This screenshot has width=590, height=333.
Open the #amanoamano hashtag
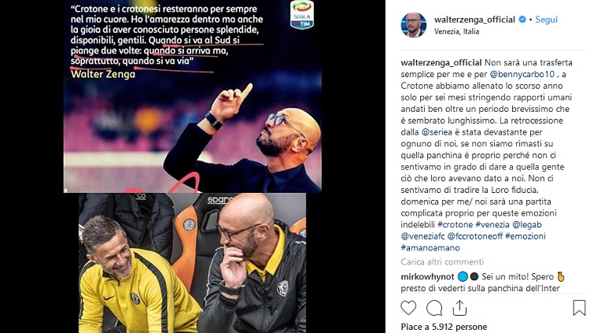pyautogui.click(x=430, y=248)
